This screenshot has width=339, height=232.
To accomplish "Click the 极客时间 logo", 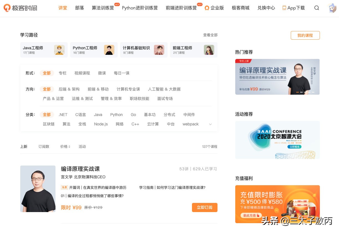I will (20, 8).
